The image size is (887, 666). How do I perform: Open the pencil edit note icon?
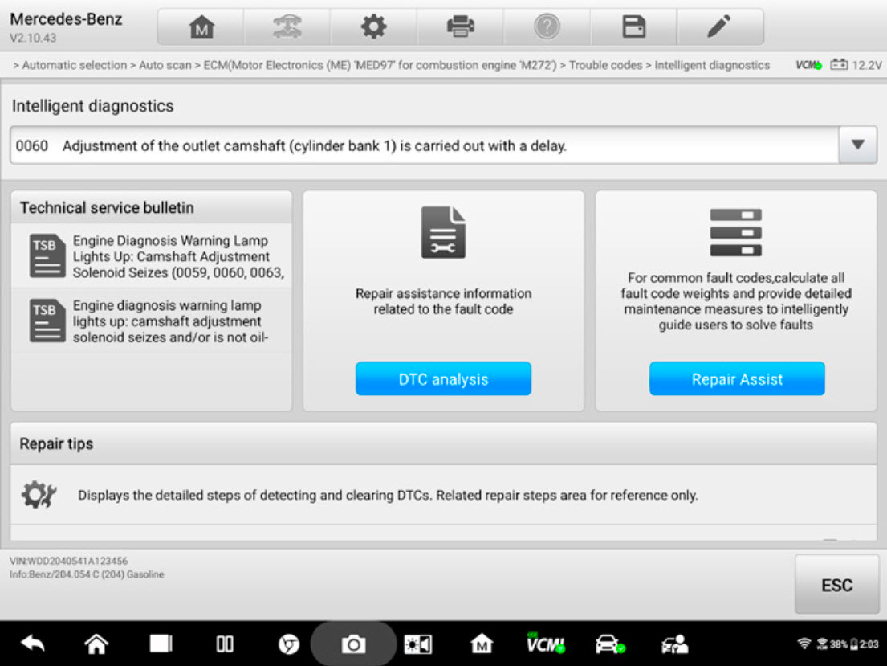point(719,27)
